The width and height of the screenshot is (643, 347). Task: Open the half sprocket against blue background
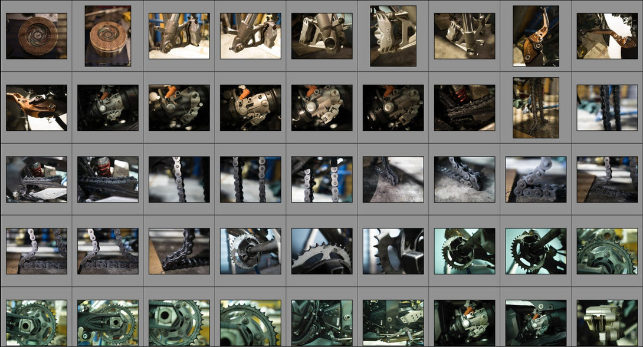(x=322, y=251)
